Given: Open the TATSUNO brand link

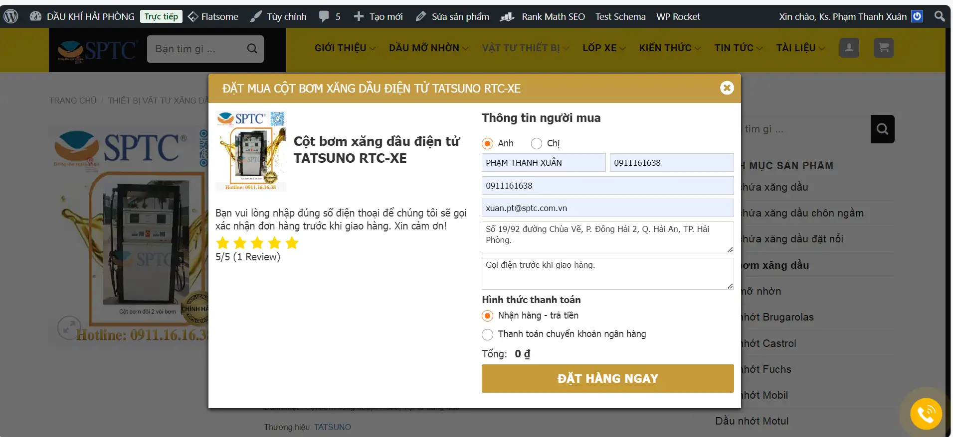Looking at the screenshot, I should [x=333, y=427].
